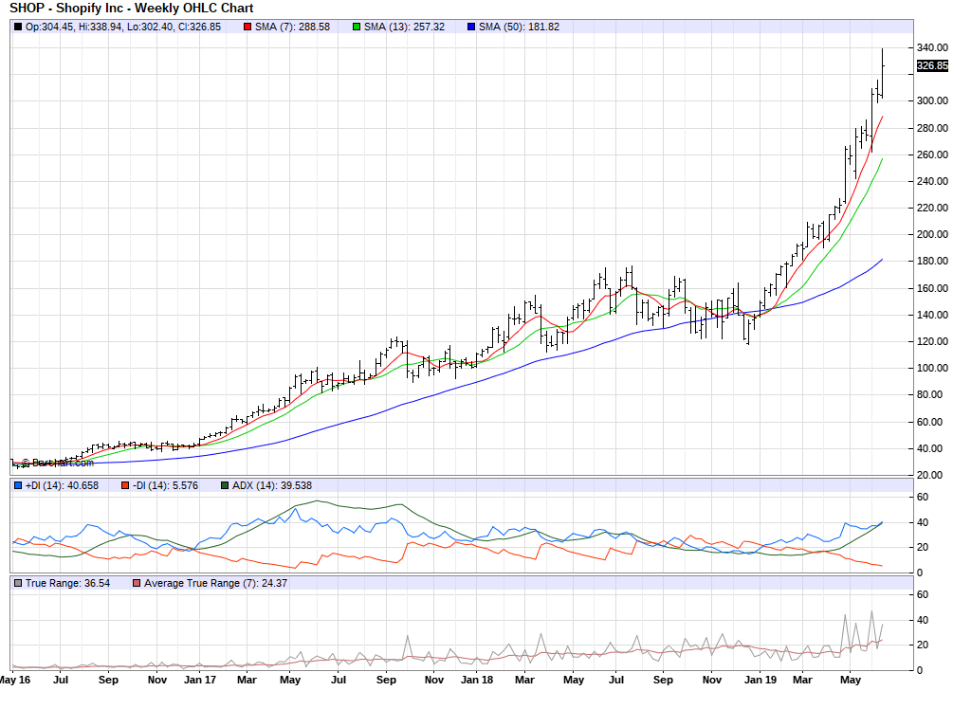953x709 pixels.
Task: Click the Mar label next to Jan 19
Action: [802, 680]
